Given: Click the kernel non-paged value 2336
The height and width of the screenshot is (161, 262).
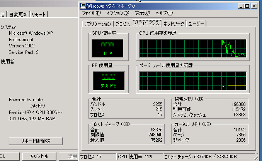Looking at the screenshot, I should pos(241,140).
